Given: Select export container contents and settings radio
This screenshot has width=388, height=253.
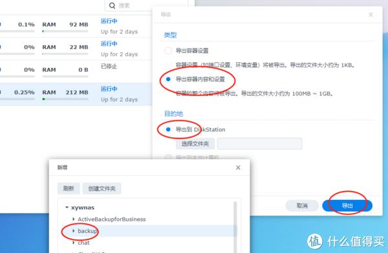Looking at the screenshot, I should [x=168, y=79].
